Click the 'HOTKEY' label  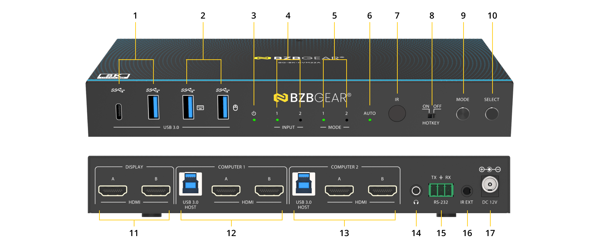(x=431, y=123)
